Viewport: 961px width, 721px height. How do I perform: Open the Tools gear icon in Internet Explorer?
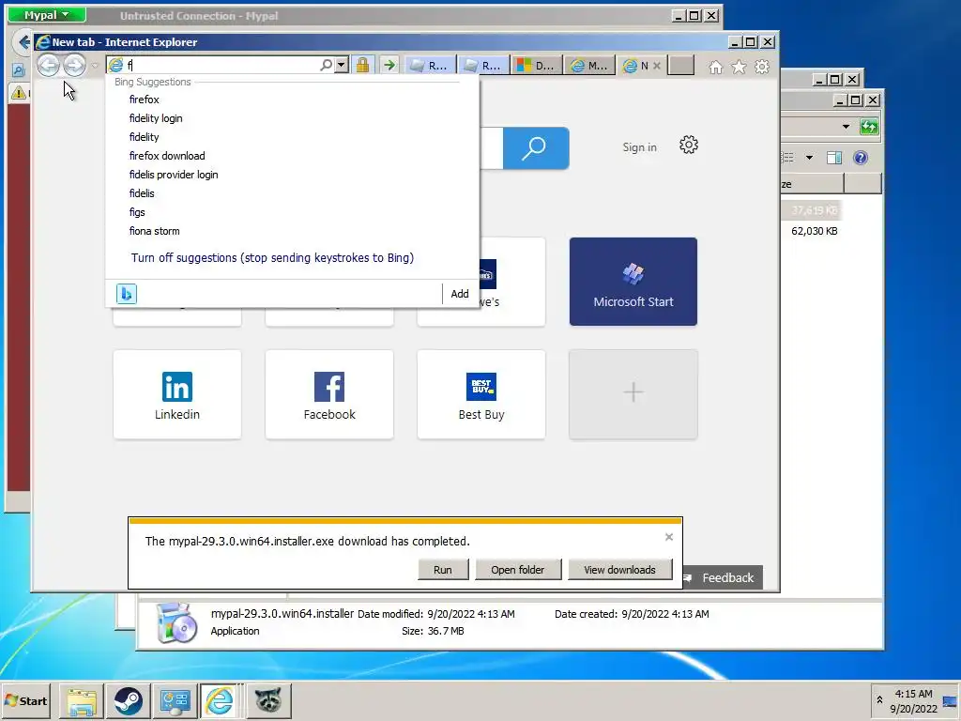[x=762, y=67]
